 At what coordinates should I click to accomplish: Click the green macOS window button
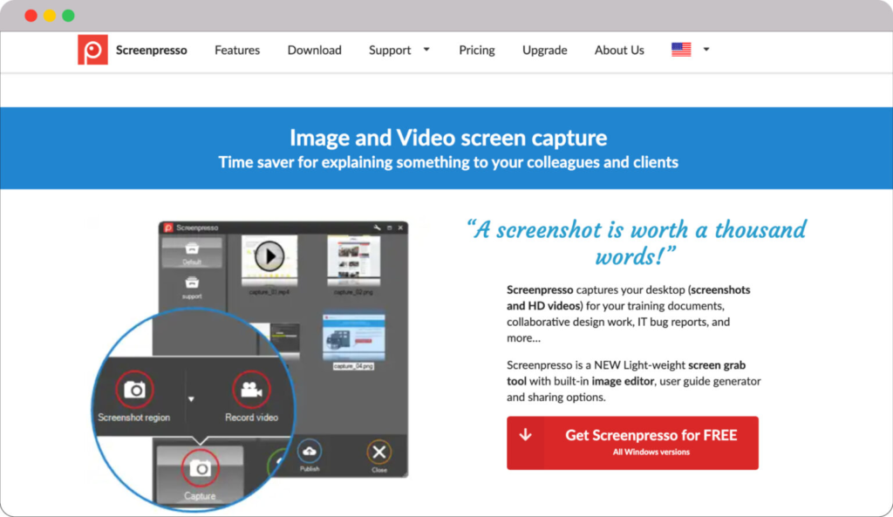68,16
